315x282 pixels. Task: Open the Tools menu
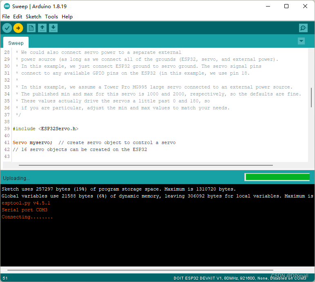(51, 17)
